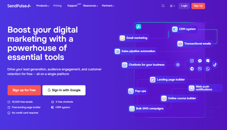Screen dimensions: 227x130
Task: Click the WhatsApp icon
Action: tap(208, 69)
